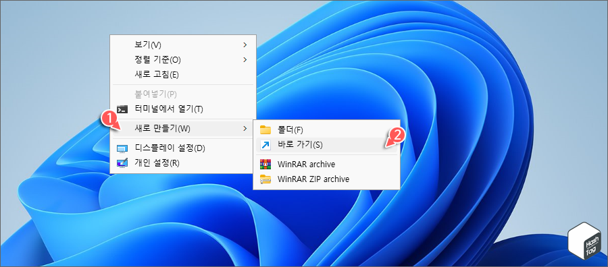Click the yellow folder icon in submenu
Viewport: 608px width, 267px height.
[x=265, y=129]
